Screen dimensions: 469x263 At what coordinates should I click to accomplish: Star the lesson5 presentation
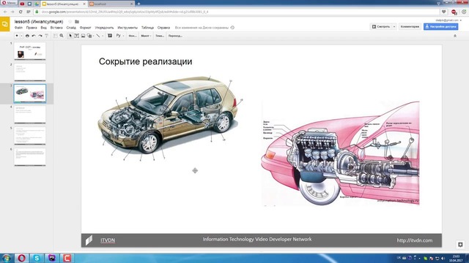click(x=70, y=21)
